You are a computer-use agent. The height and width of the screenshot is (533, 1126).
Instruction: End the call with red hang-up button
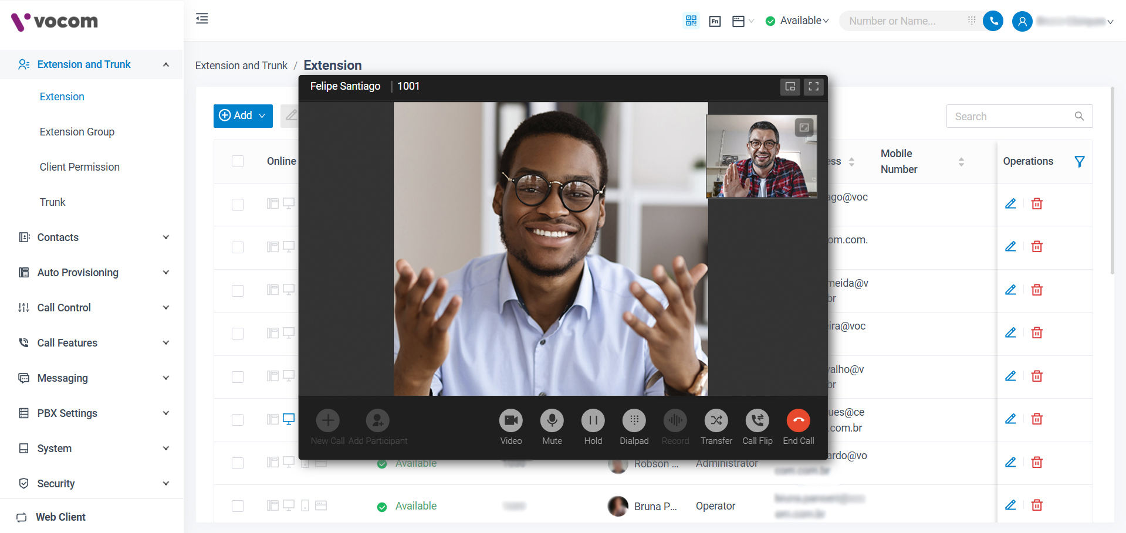pos(798,420)
